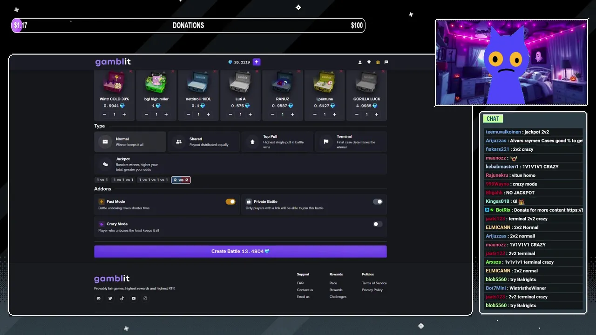596x335 pixels.
Task: Click the 26.2119 diamond balance
Action: click(239, 62)
